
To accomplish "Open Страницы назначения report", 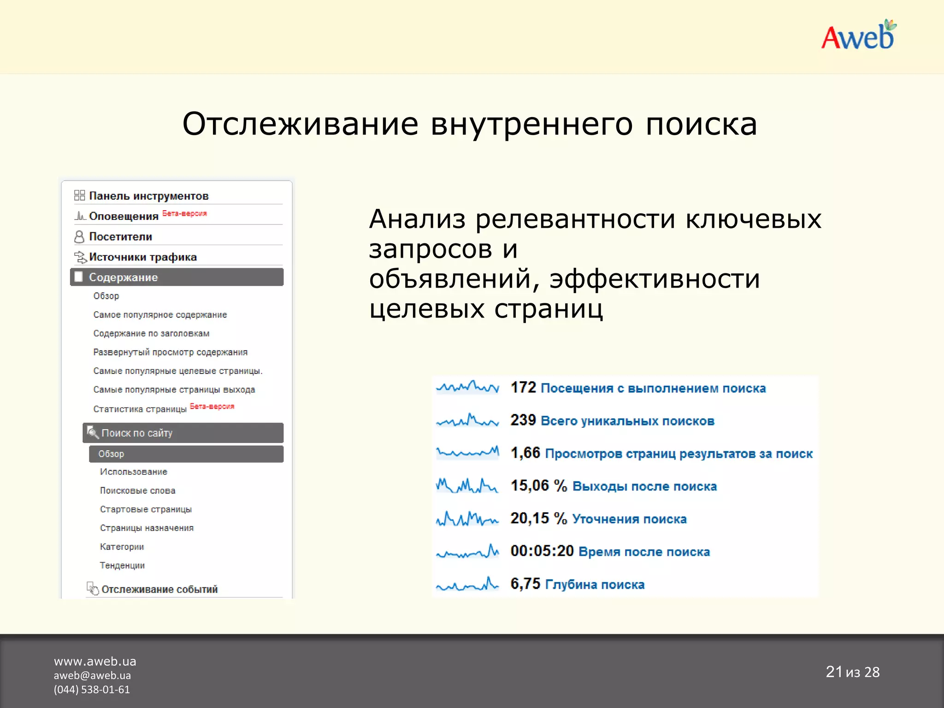I will tap(147, 528).
